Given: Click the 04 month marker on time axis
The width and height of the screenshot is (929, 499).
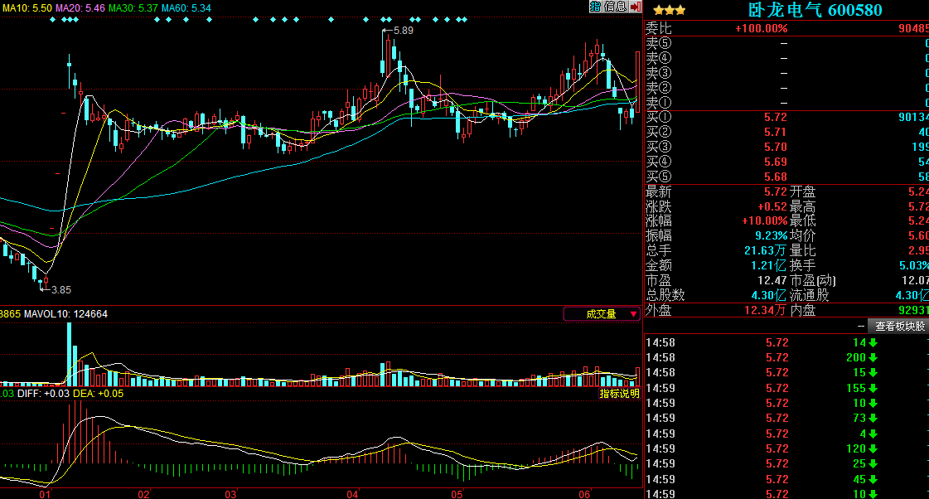Looking at the screenshot, I should (352, 494).
